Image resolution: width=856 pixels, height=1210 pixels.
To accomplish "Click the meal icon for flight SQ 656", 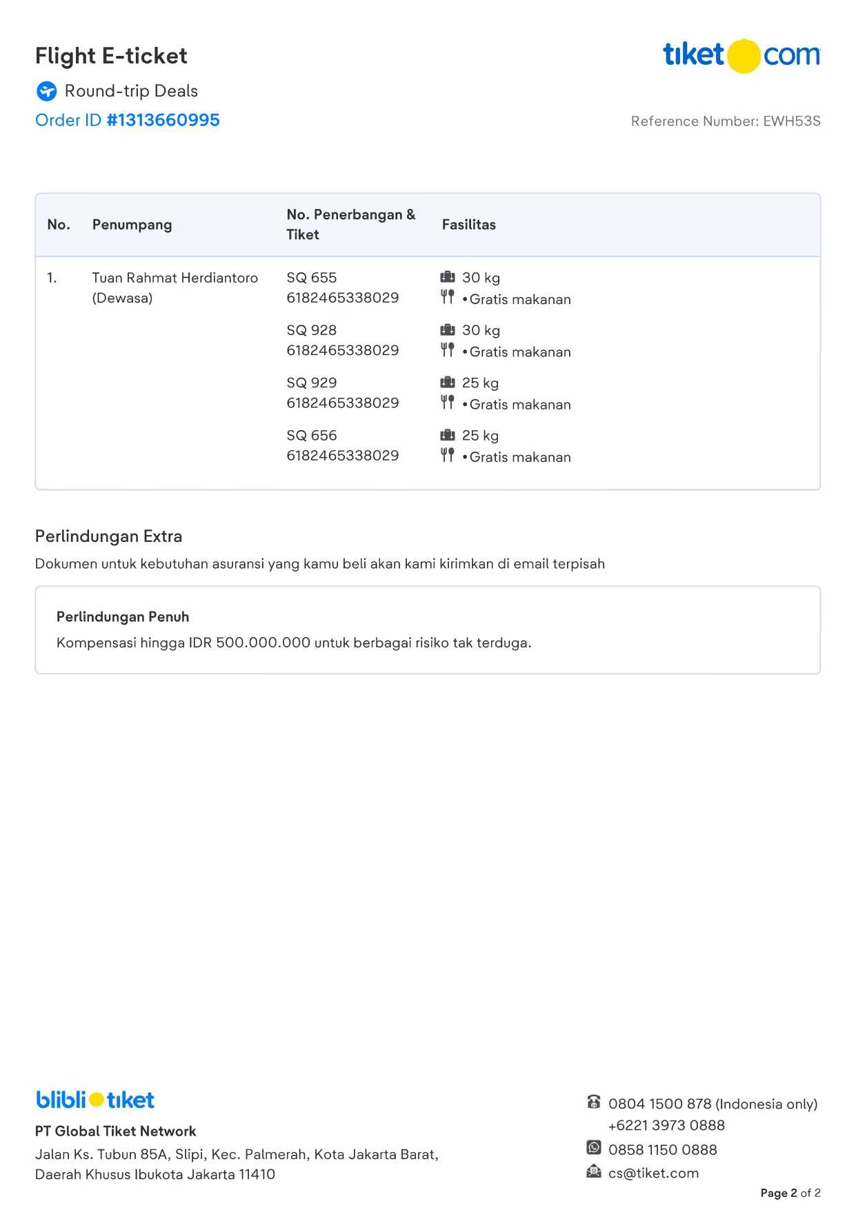I will (x=448, y=455).
